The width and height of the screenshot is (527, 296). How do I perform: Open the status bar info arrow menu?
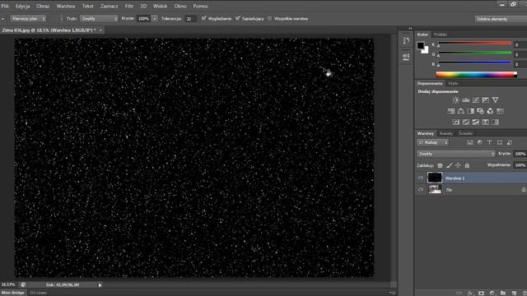pyautogui.click(x=100, y=285)
